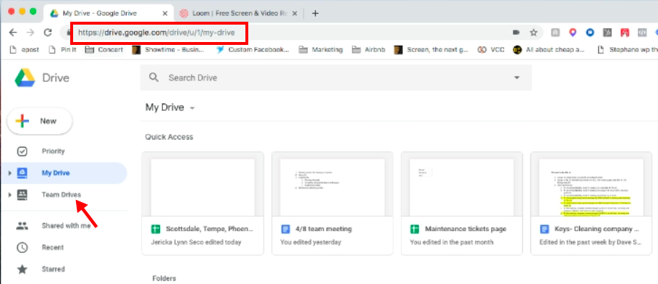Viewport: 658px width, 284px height.
Task: Open the search options dropdown arrow
Action: [517, 78]
